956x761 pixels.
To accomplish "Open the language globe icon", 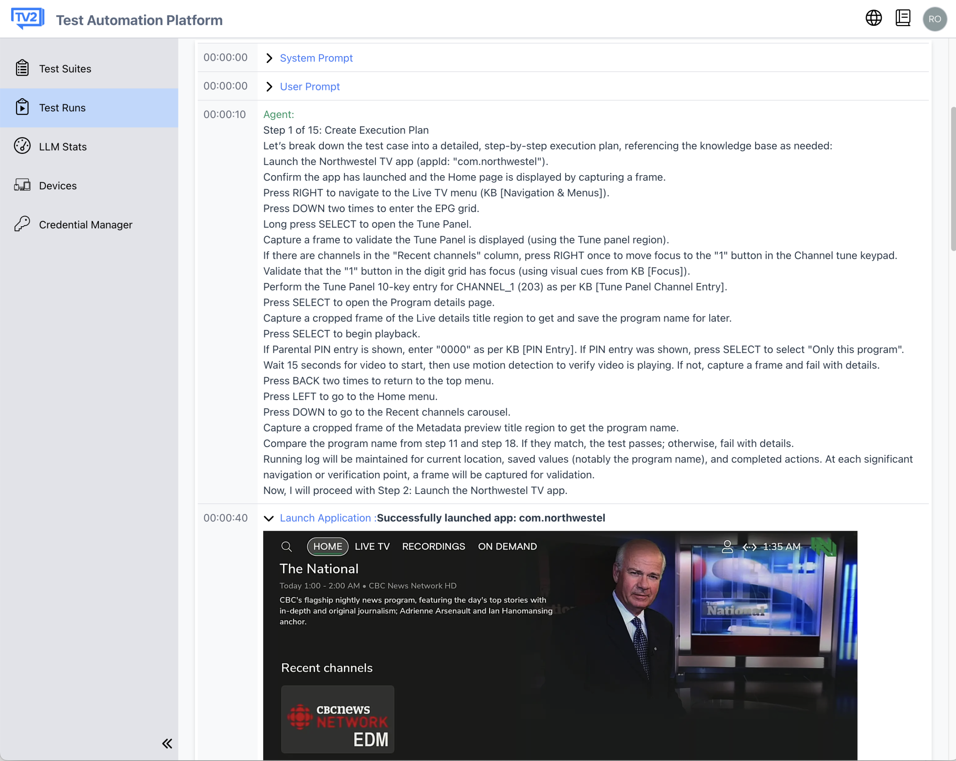I will click(873, 18).
